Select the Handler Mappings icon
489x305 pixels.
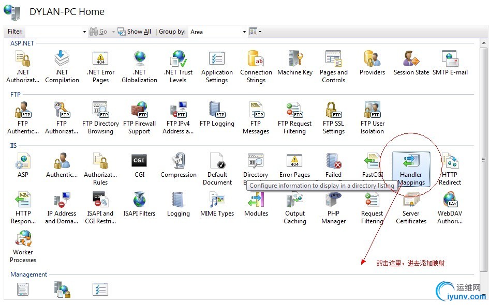coord(411,169)
